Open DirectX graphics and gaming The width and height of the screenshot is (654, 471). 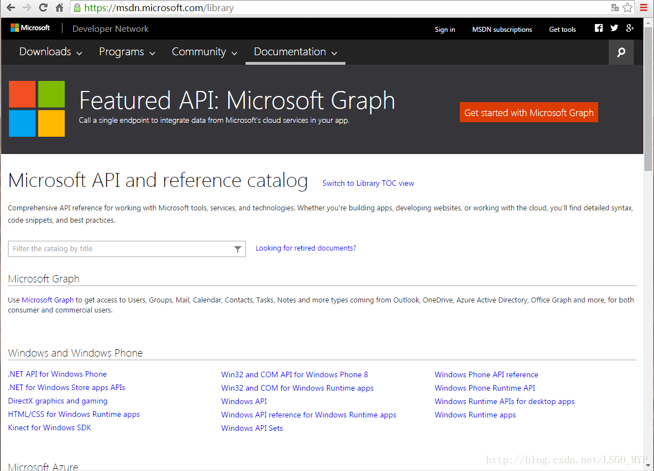[57, 401]
